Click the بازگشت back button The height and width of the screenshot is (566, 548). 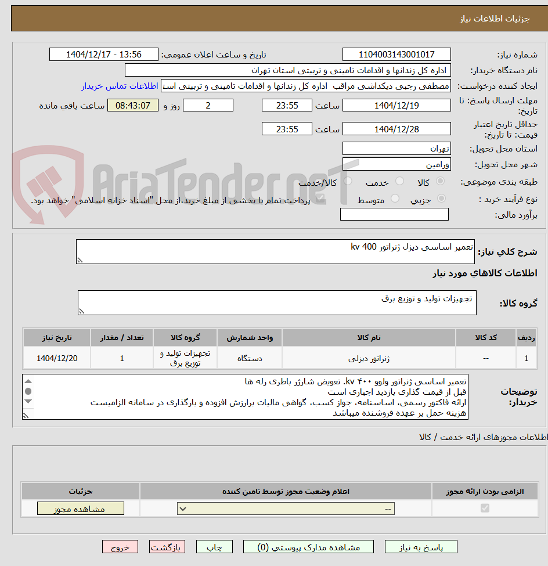(167, 547)
